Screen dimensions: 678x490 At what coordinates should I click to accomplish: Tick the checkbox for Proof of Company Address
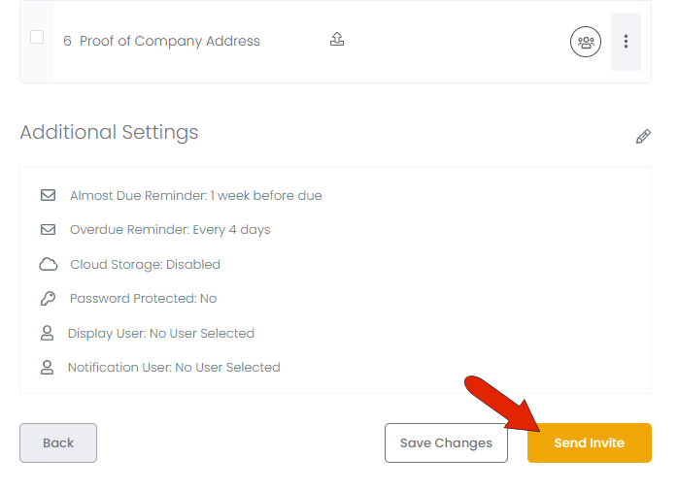tap(37, 38)
